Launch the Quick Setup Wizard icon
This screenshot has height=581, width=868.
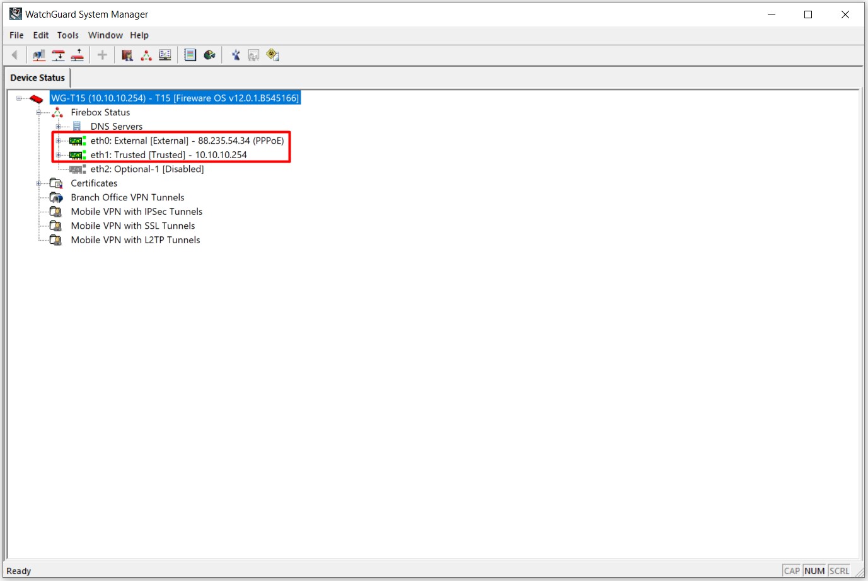coord(235,55)
